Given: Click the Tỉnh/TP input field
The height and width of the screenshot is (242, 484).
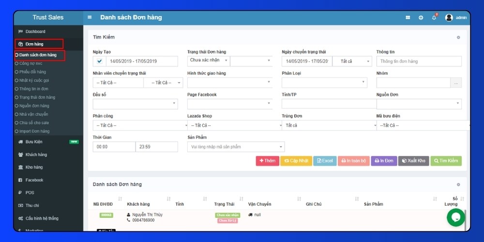Looking at the screenshot, I should (329, 104).
